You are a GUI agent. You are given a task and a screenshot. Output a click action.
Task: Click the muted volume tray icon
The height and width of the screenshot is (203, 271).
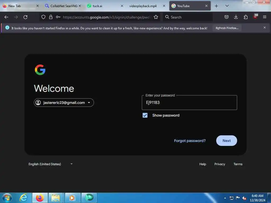coord(244,198)
